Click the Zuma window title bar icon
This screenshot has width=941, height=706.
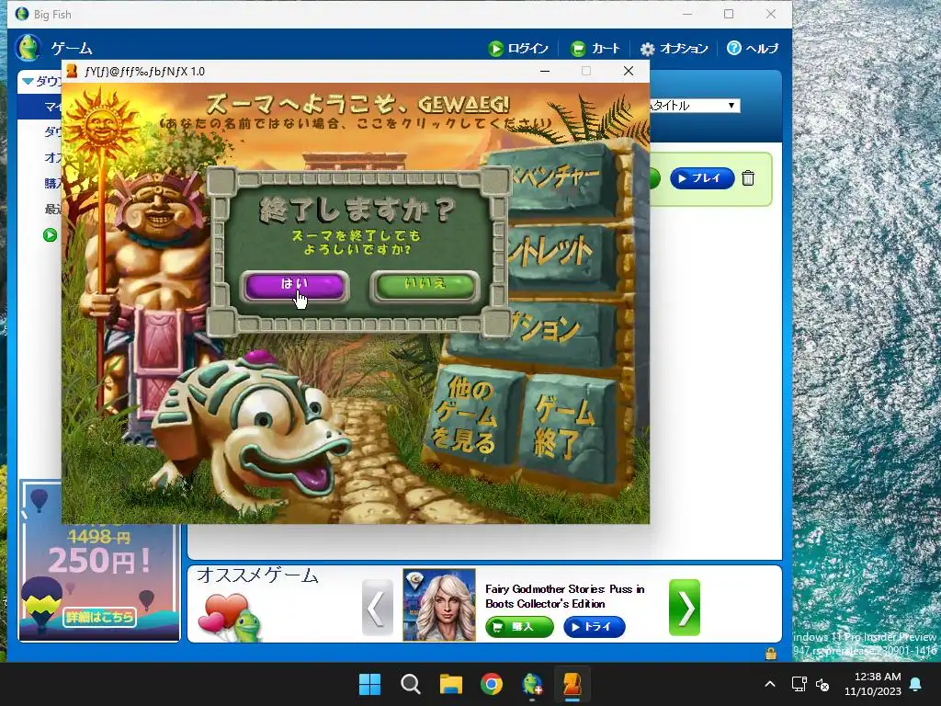pyautogui.click(x=72, y=71)
